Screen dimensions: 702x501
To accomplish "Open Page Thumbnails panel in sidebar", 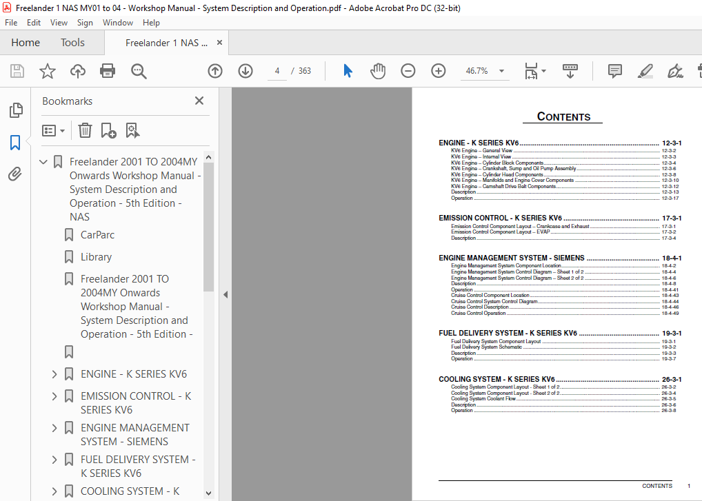I will tap(16, 110).
